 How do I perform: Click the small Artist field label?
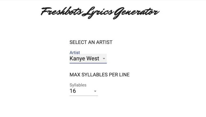pyautogui.click(x=75, y=53)
